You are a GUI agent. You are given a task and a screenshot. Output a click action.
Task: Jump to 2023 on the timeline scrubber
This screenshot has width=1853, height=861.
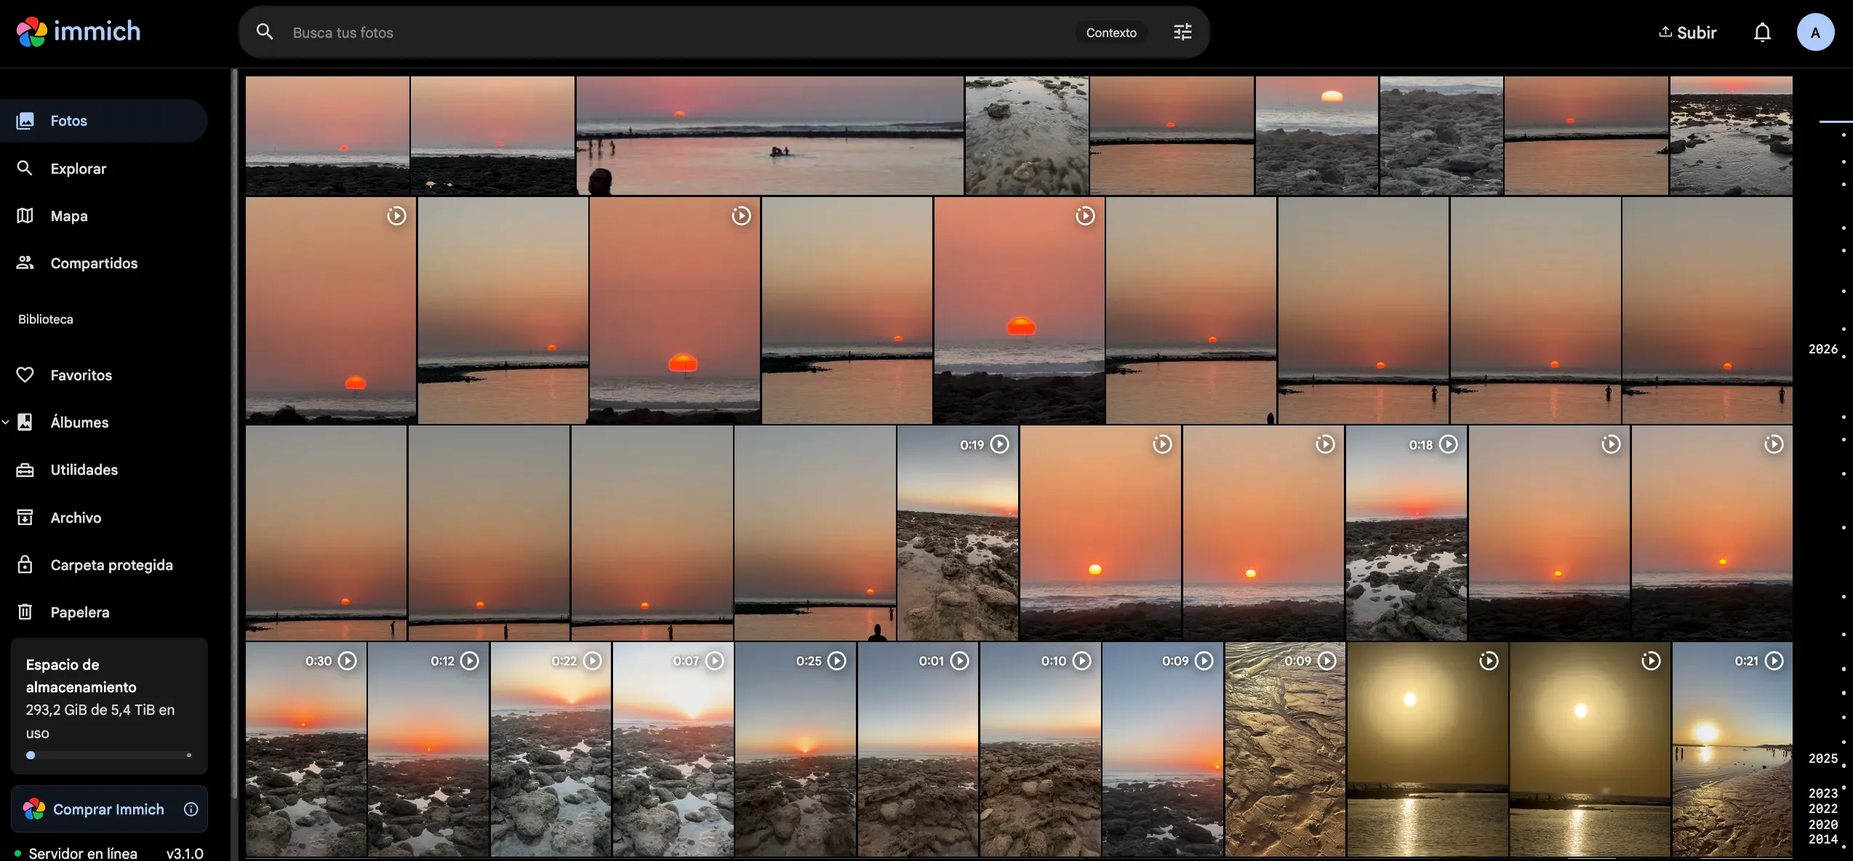coord(1822,793)
